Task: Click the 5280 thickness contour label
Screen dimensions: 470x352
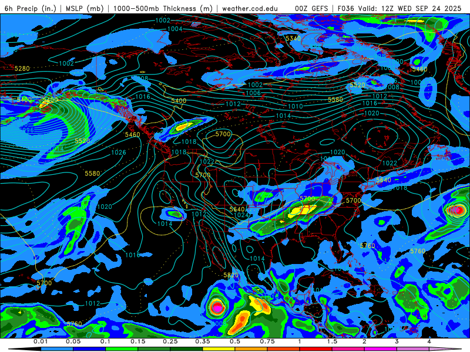Action: (22, 69)
